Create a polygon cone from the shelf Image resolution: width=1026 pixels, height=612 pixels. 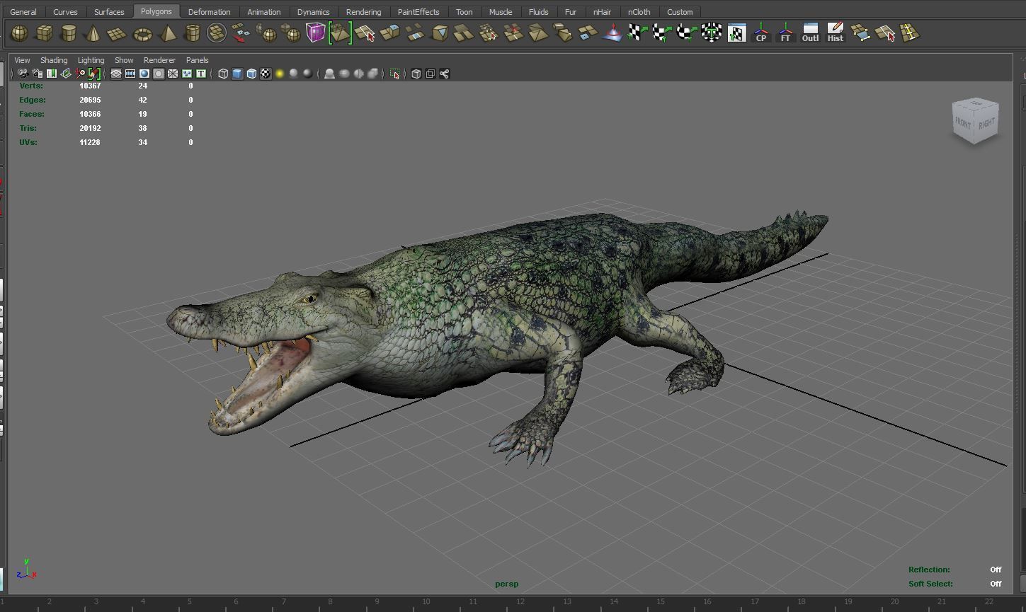click(92, 33)
